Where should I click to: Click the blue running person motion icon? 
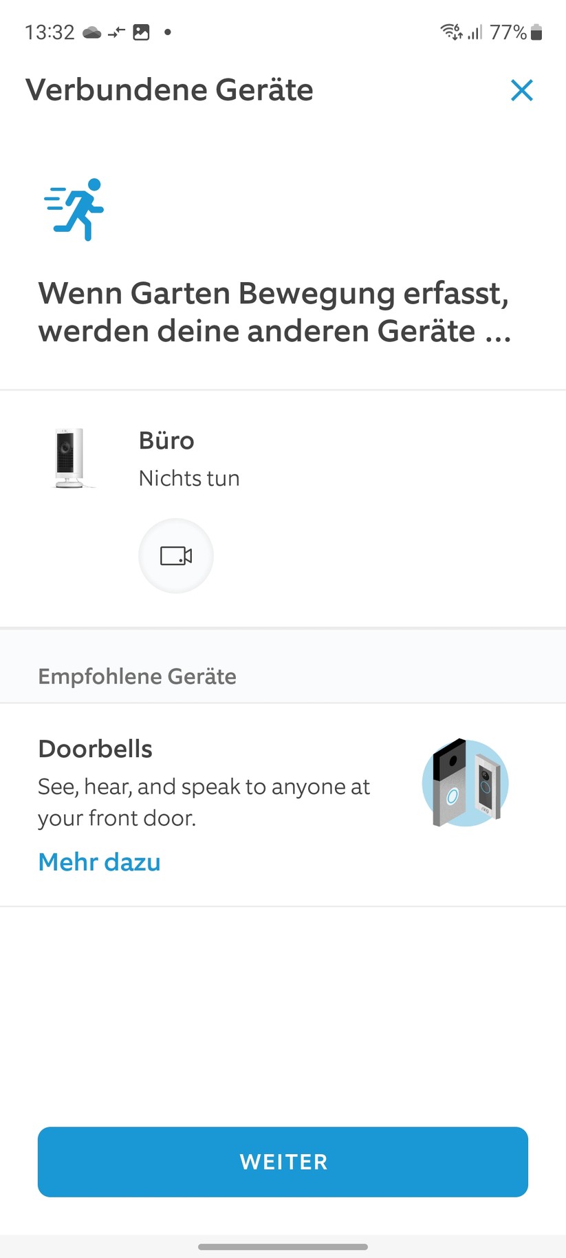74,211
